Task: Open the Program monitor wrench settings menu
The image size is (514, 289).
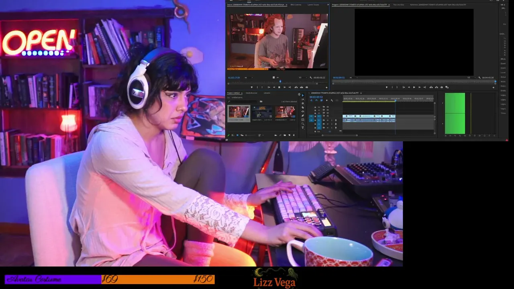Action: tap(479, 77)
